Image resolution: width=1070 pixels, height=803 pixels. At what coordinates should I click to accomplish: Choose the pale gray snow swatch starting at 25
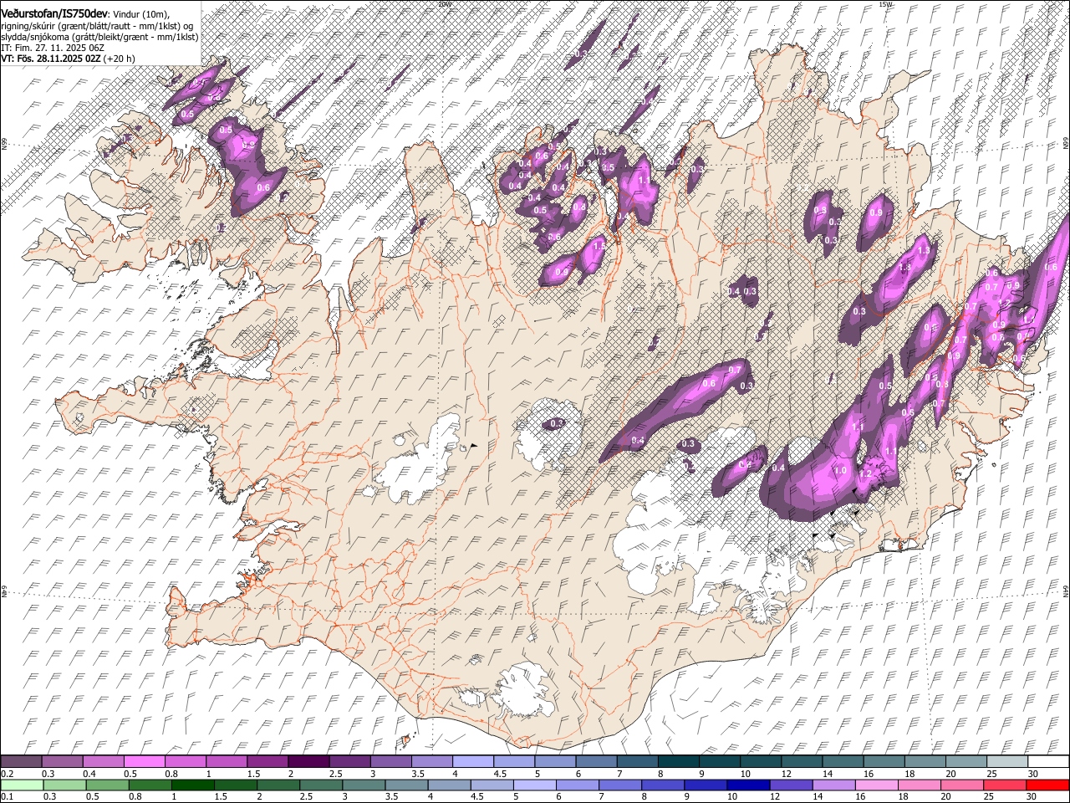click(1007, 762)
